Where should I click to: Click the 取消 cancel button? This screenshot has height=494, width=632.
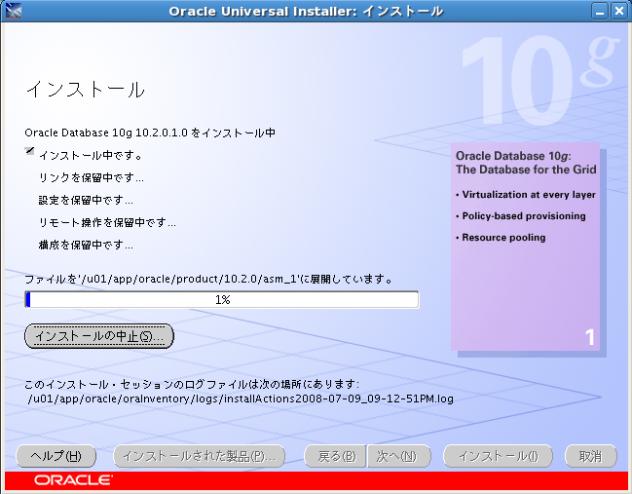coord(591,456)
